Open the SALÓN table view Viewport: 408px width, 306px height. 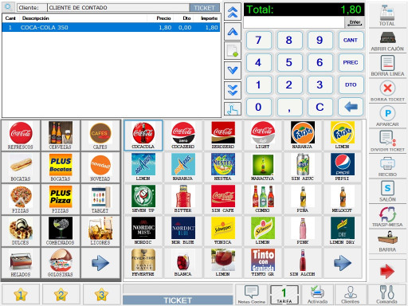point(387,191)
